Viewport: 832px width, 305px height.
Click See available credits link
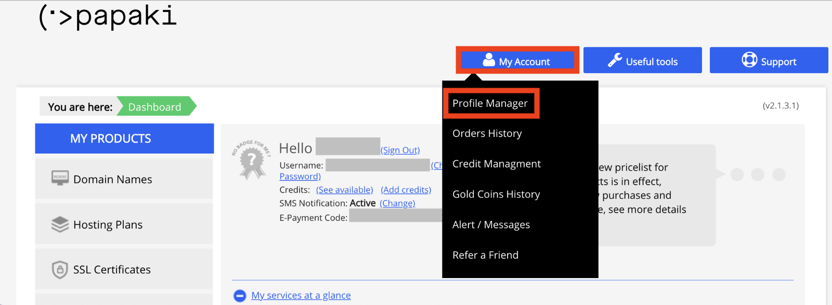click(x=344, y=190)
